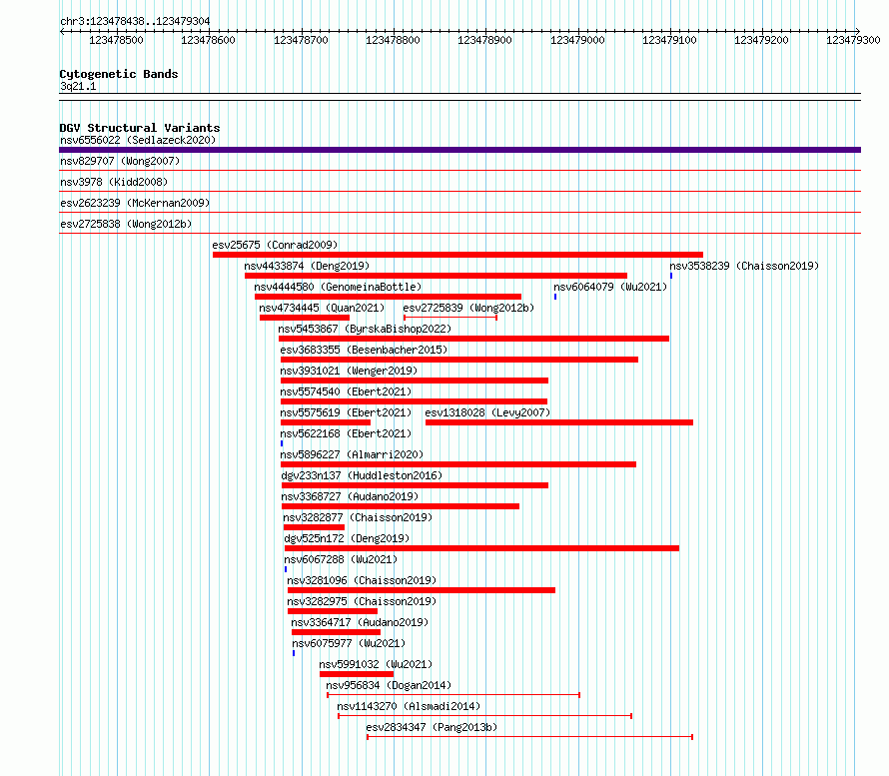Select the purple nsv6556022 variant bar
The width and height of the screenshot is (889, 776).
(x=459, y=150)
